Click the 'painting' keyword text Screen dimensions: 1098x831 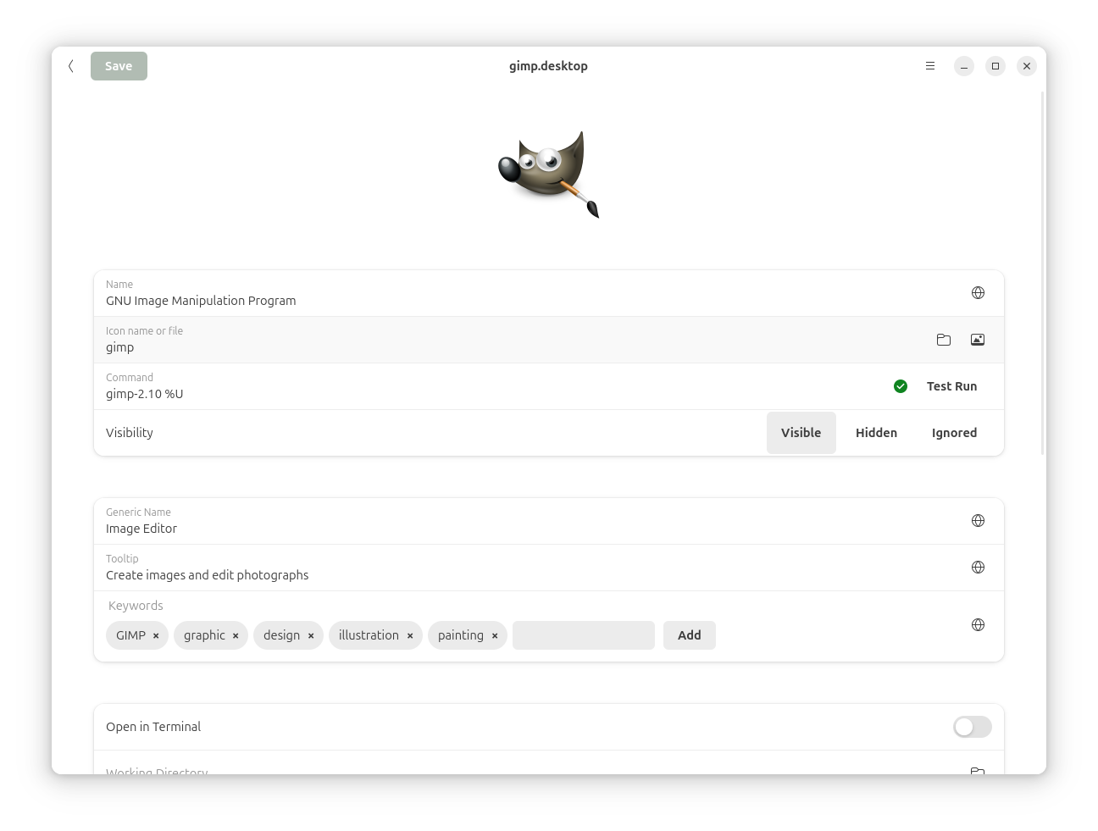[x=461, y=635]
